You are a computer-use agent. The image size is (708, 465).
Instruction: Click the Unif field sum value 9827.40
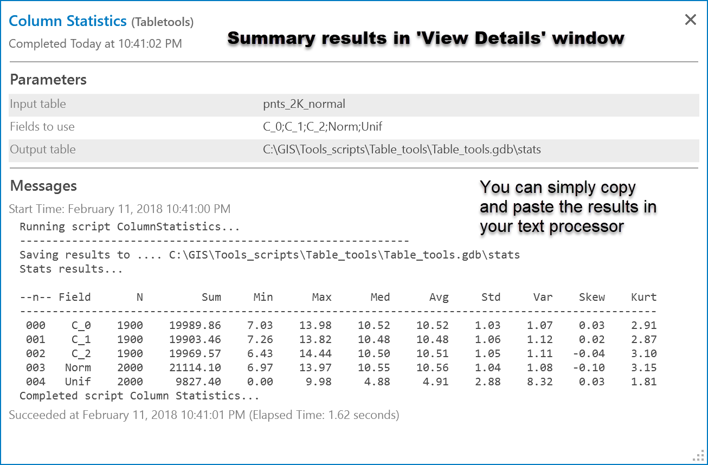click(x=199, y=382)
